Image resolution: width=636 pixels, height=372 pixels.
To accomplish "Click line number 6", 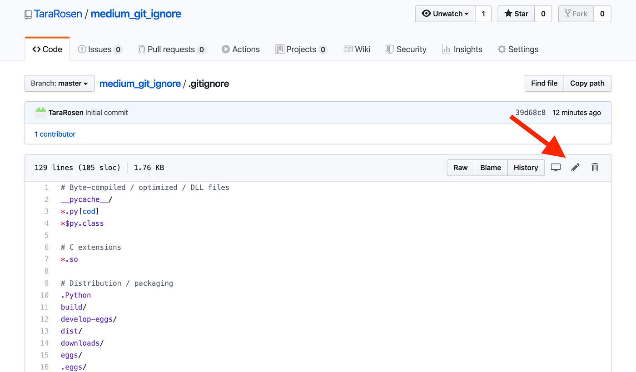I will (46, 247).
